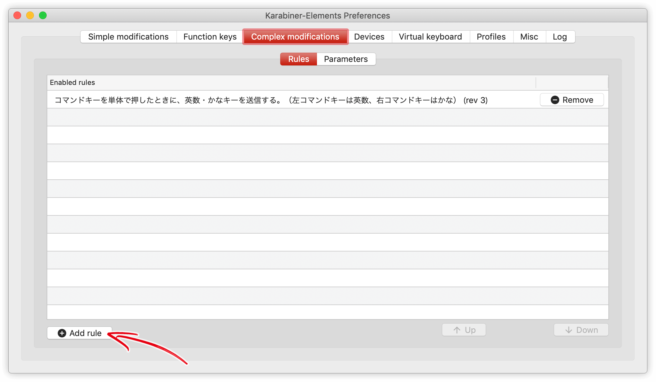Switch to the Misc tab
This screenshot has width=656, height=382.
[x=529, y=37]
